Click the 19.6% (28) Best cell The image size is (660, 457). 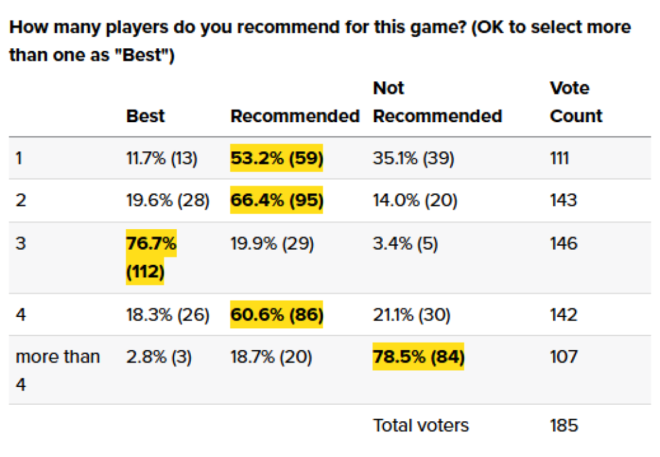(168, 200)
